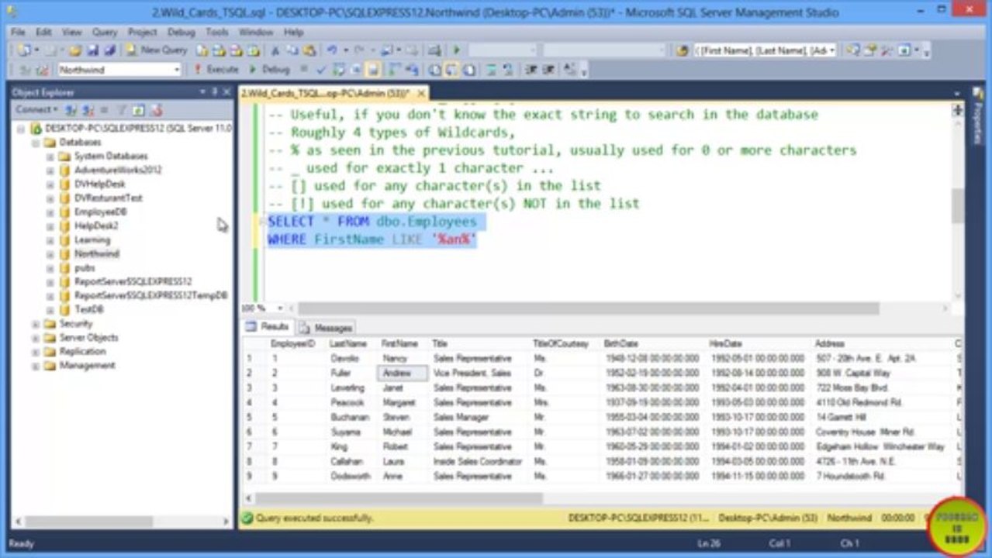Viewport: 992px width, 558px height.
Task: Toggle Results to File mode icon
Action: coord(469,70)
